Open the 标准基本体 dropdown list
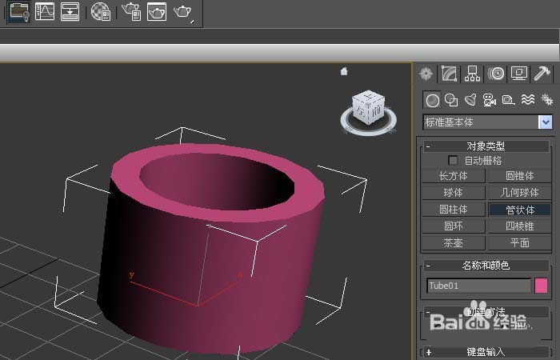Screen dimensions: 560x360 click(546, 122)
